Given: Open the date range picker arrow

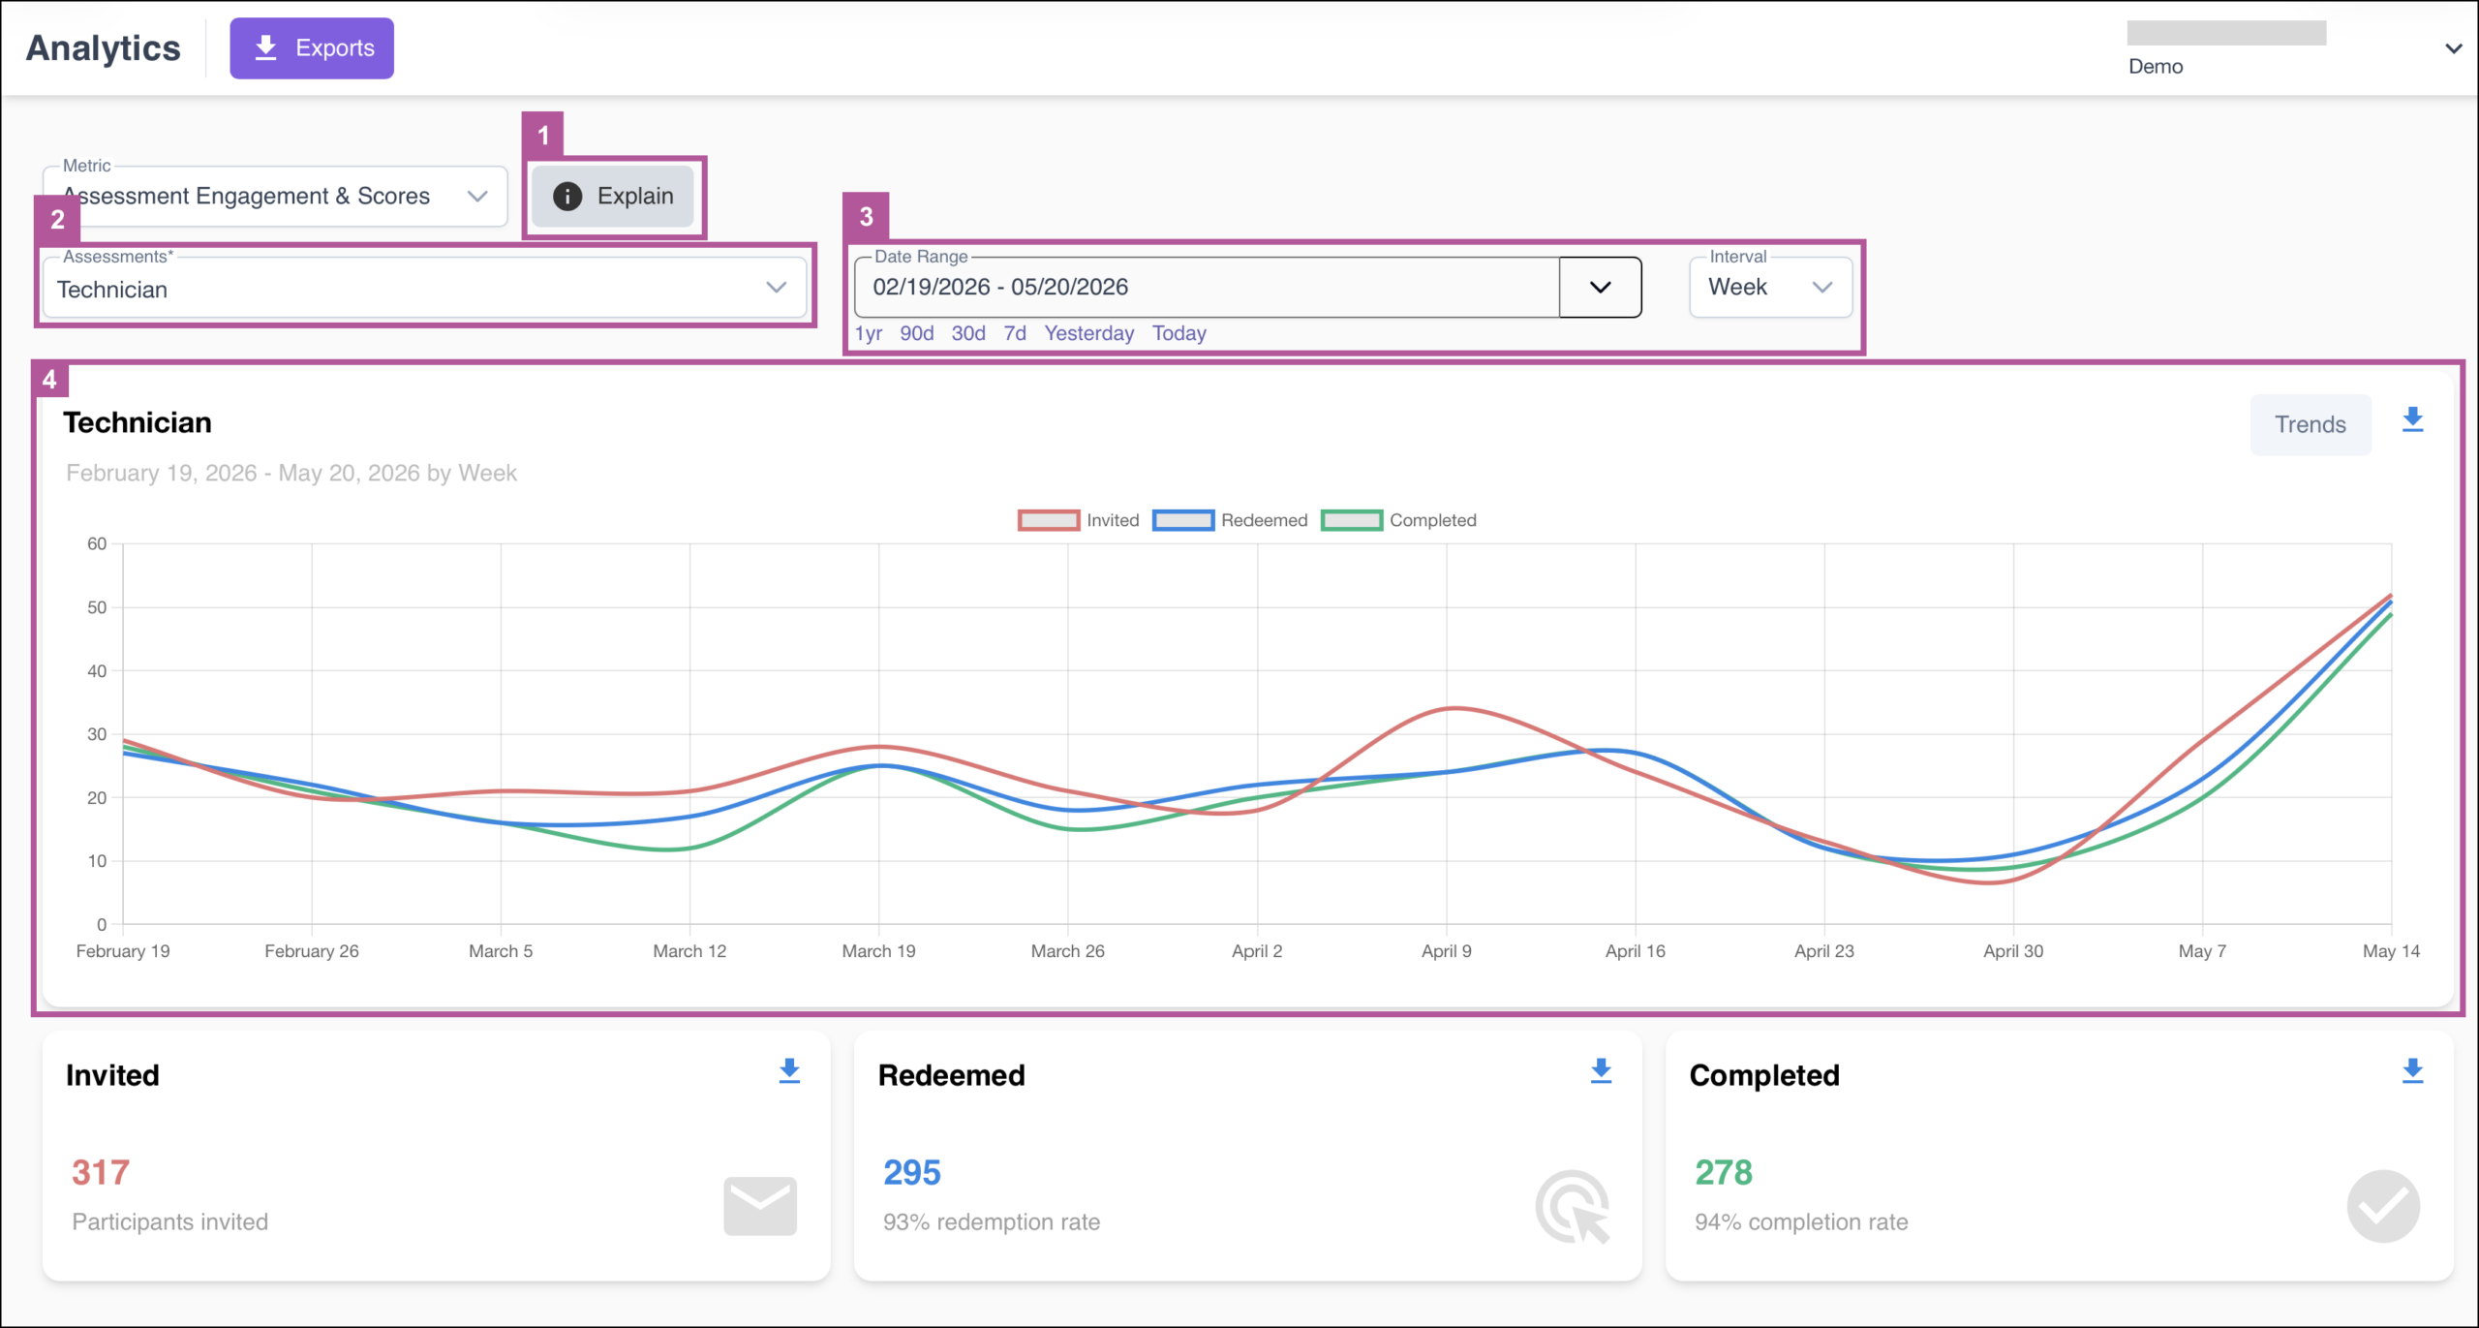Looking at the screenshot, I should pos(1600,288).
